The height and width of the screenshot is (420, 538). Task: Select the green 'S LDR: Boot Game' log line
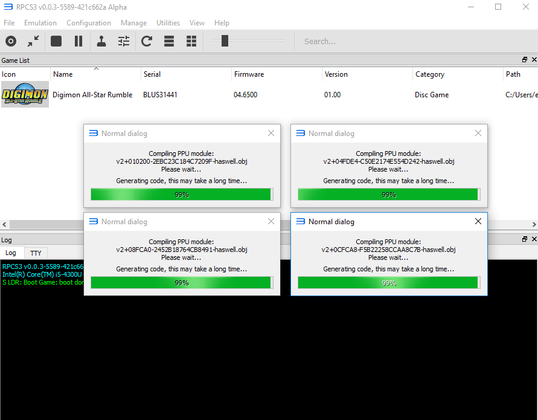(x=43, y=282)
